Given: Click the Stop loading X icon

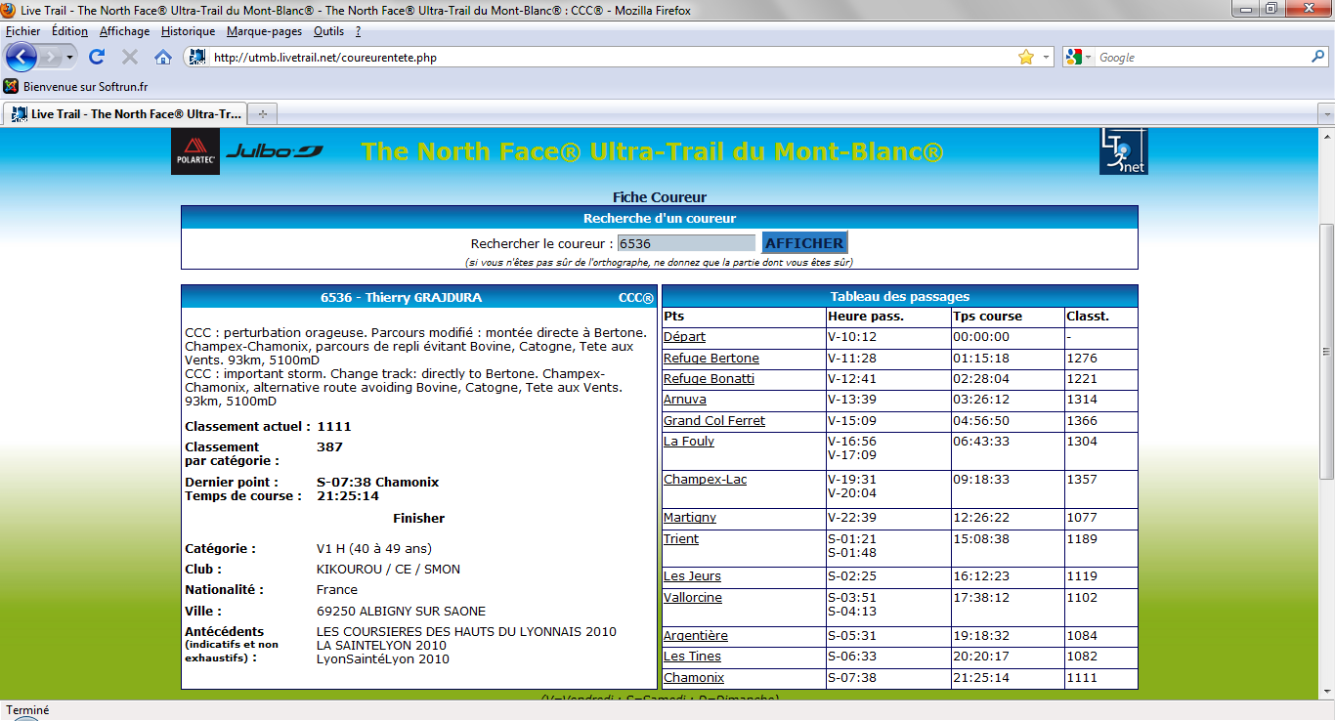Looking at the screenshot, I should (x=130, y=57).
